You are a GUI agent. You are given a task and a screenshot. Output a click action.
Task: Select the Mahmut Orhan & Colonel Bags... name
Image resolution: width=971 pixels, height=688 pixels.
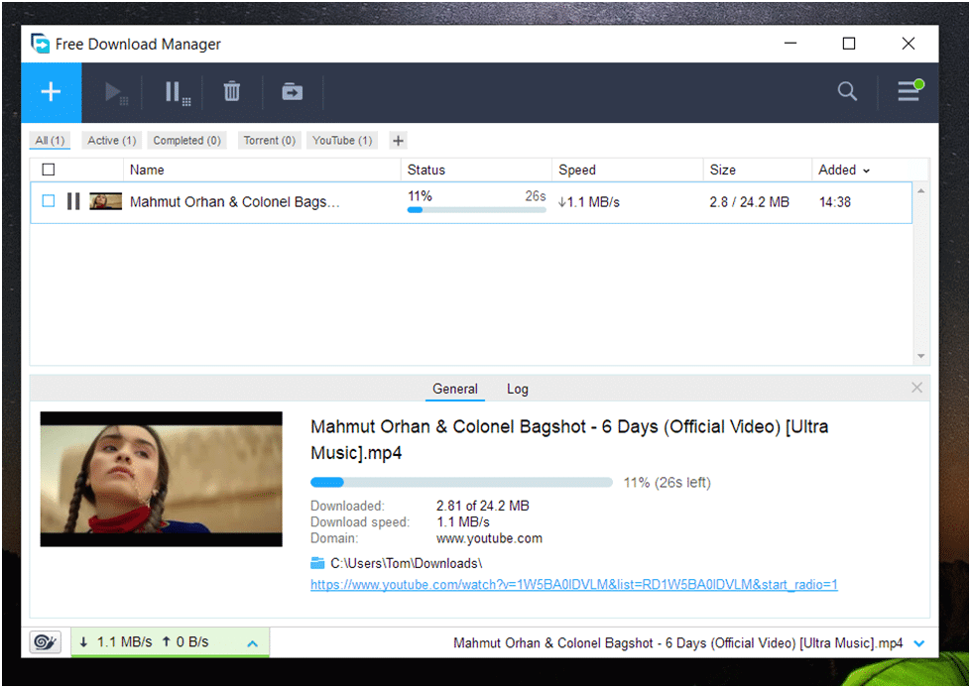pyautogui.click(x=235, y=201)
